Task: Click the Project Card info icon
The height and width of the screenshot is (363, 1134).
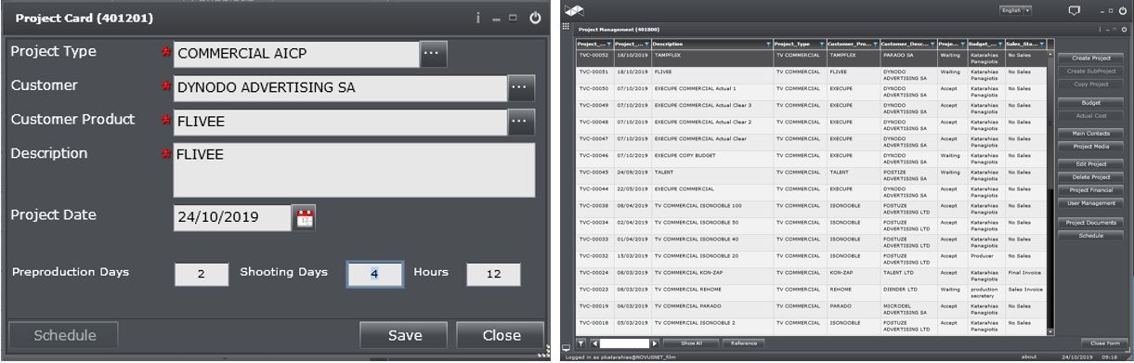Action: pyautogui.click(x=477, y=18)
